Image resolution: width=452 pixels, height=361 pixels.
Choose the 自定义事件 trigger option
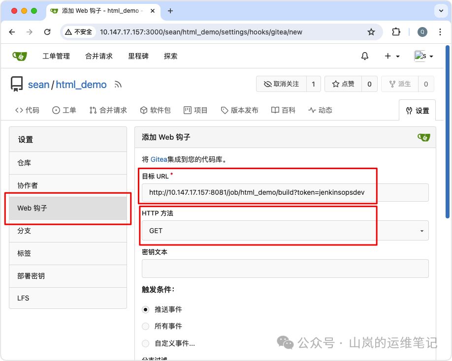point(145,342)
